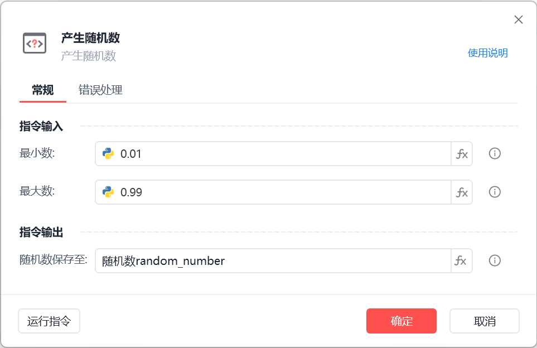Click the fx expression icon for 最小数
This screenshot has width=537, height=348.
coord(462,154)
